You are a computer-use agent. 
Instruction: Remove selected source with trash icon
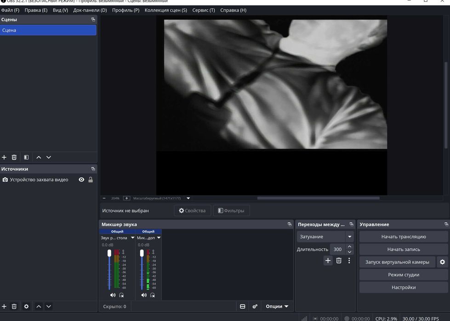(14, 306)
